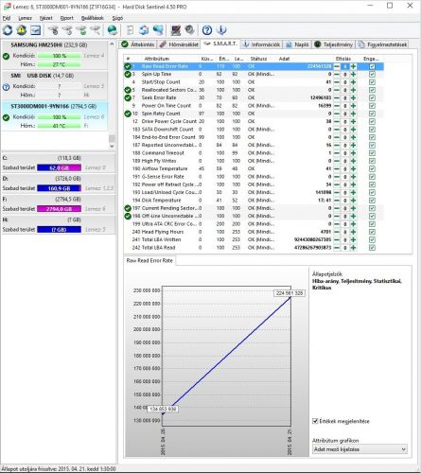421x473 pixels.
Task: Switch to the Figyelmeztetések tab
Action: [x=382, y=44]
